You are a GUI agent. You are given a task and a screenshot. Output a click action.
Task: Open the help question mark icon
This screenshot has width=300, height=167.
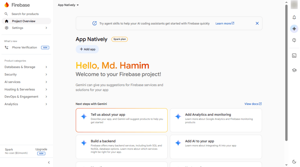tap(294, 40)
